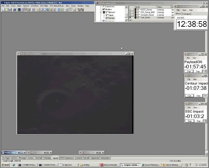Click the Save toolbar icon
The width and height of the screenshot is (209, 168).
[10, 10]
